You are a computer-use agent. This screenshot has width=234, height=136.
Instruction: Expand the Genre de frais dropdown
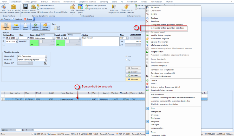click(x=45, y=56)
